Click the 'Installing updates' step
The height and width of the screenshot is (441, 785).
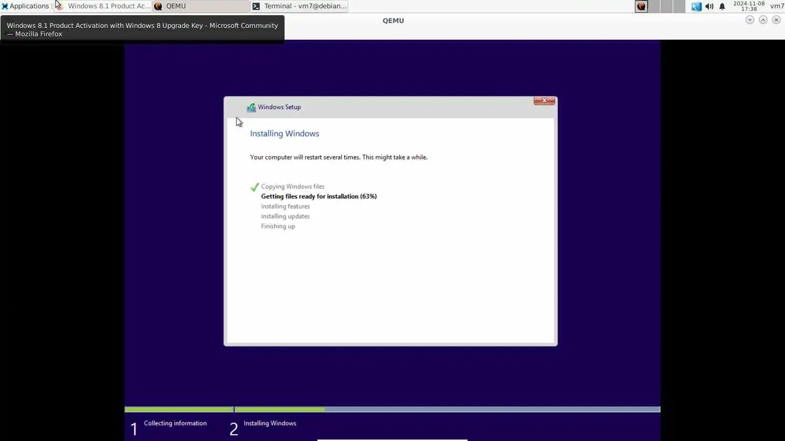point(286,216)
